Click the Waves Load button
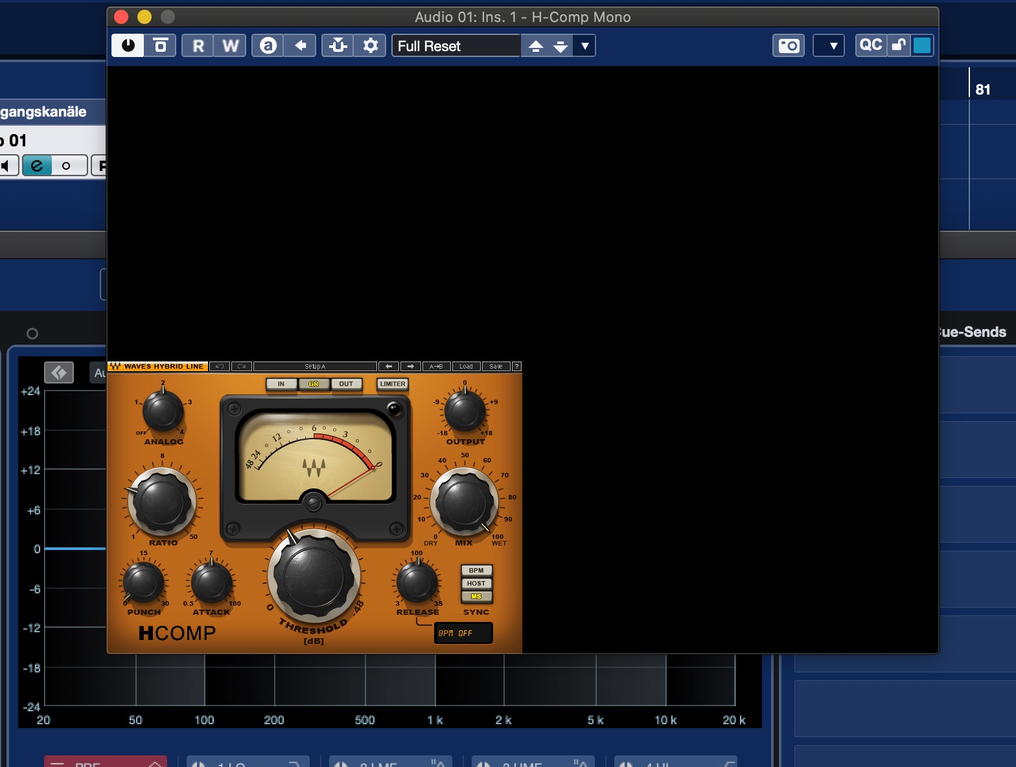Image resolution: width=1016 pixels, height=767 pixels. pos(466,367)
